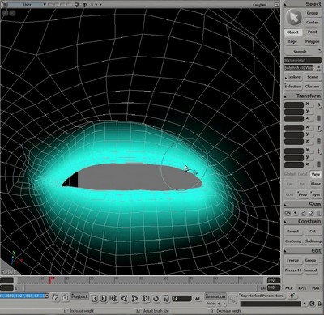Click the Group button in Select panel
Screen dimensions: 324x315
pos(312,13)
